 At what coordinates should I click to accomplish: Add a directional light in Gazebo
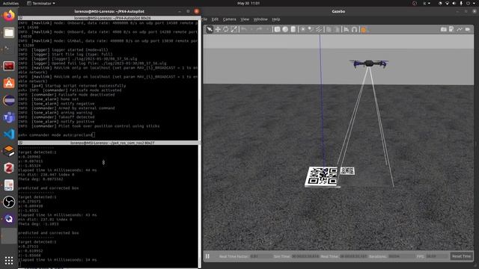[319, 29]
